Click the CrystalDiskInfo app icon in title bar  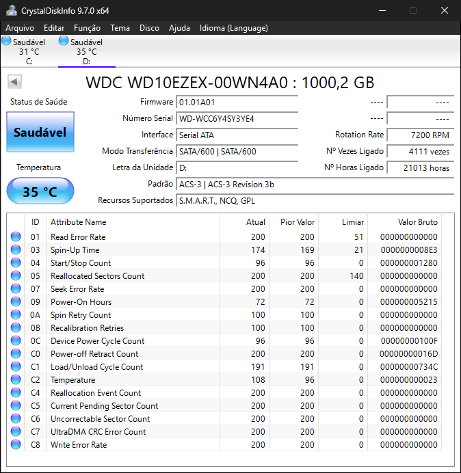pos(11,10)
